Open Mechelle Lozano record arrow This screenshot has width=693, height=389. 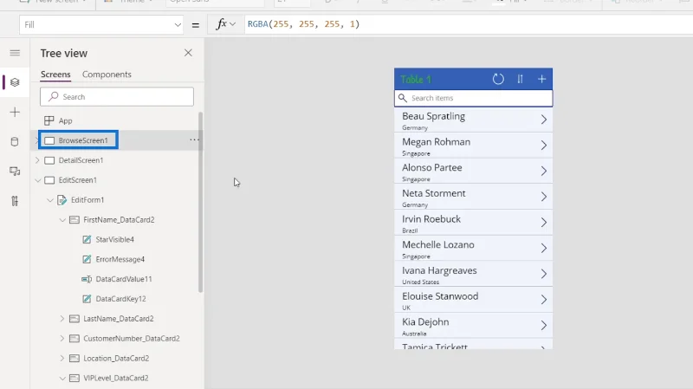coord(544,248)
